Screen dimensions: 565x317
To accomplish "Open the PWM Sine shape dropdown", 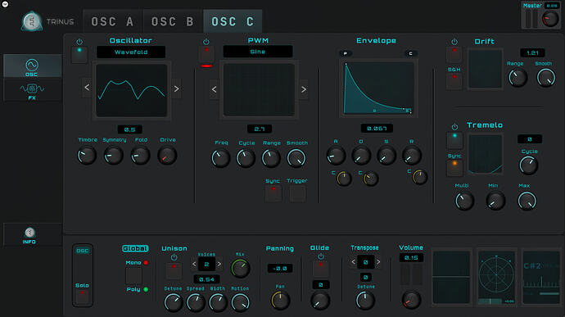I will [258, 52].
